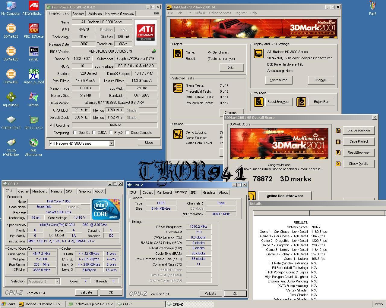This screenshot has width=386, height=308.
Task: Open CPUID CPU-Z desktop shortcut
Action: coord(11,122)
